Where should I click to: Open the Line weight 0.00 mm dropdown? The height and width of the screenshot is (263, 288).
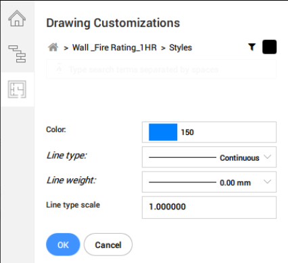pyautogui.click(x=209, y=182)
